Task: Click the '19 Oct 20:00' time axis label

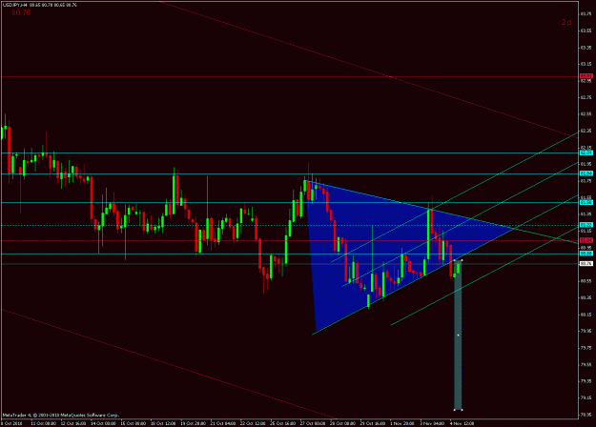Action: (193, 423)
